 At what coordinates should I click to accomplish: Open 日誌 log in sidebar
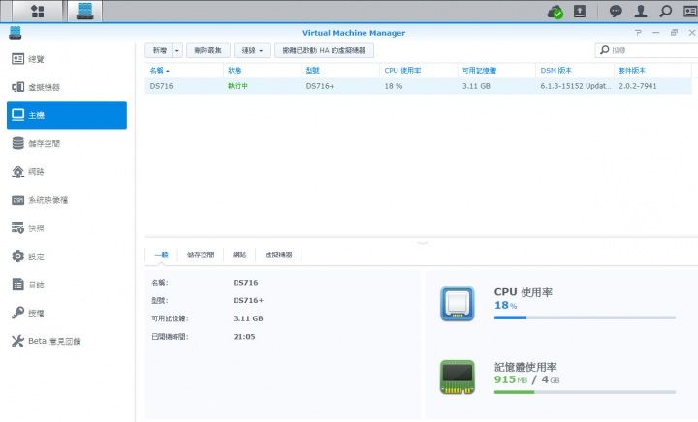67,285
